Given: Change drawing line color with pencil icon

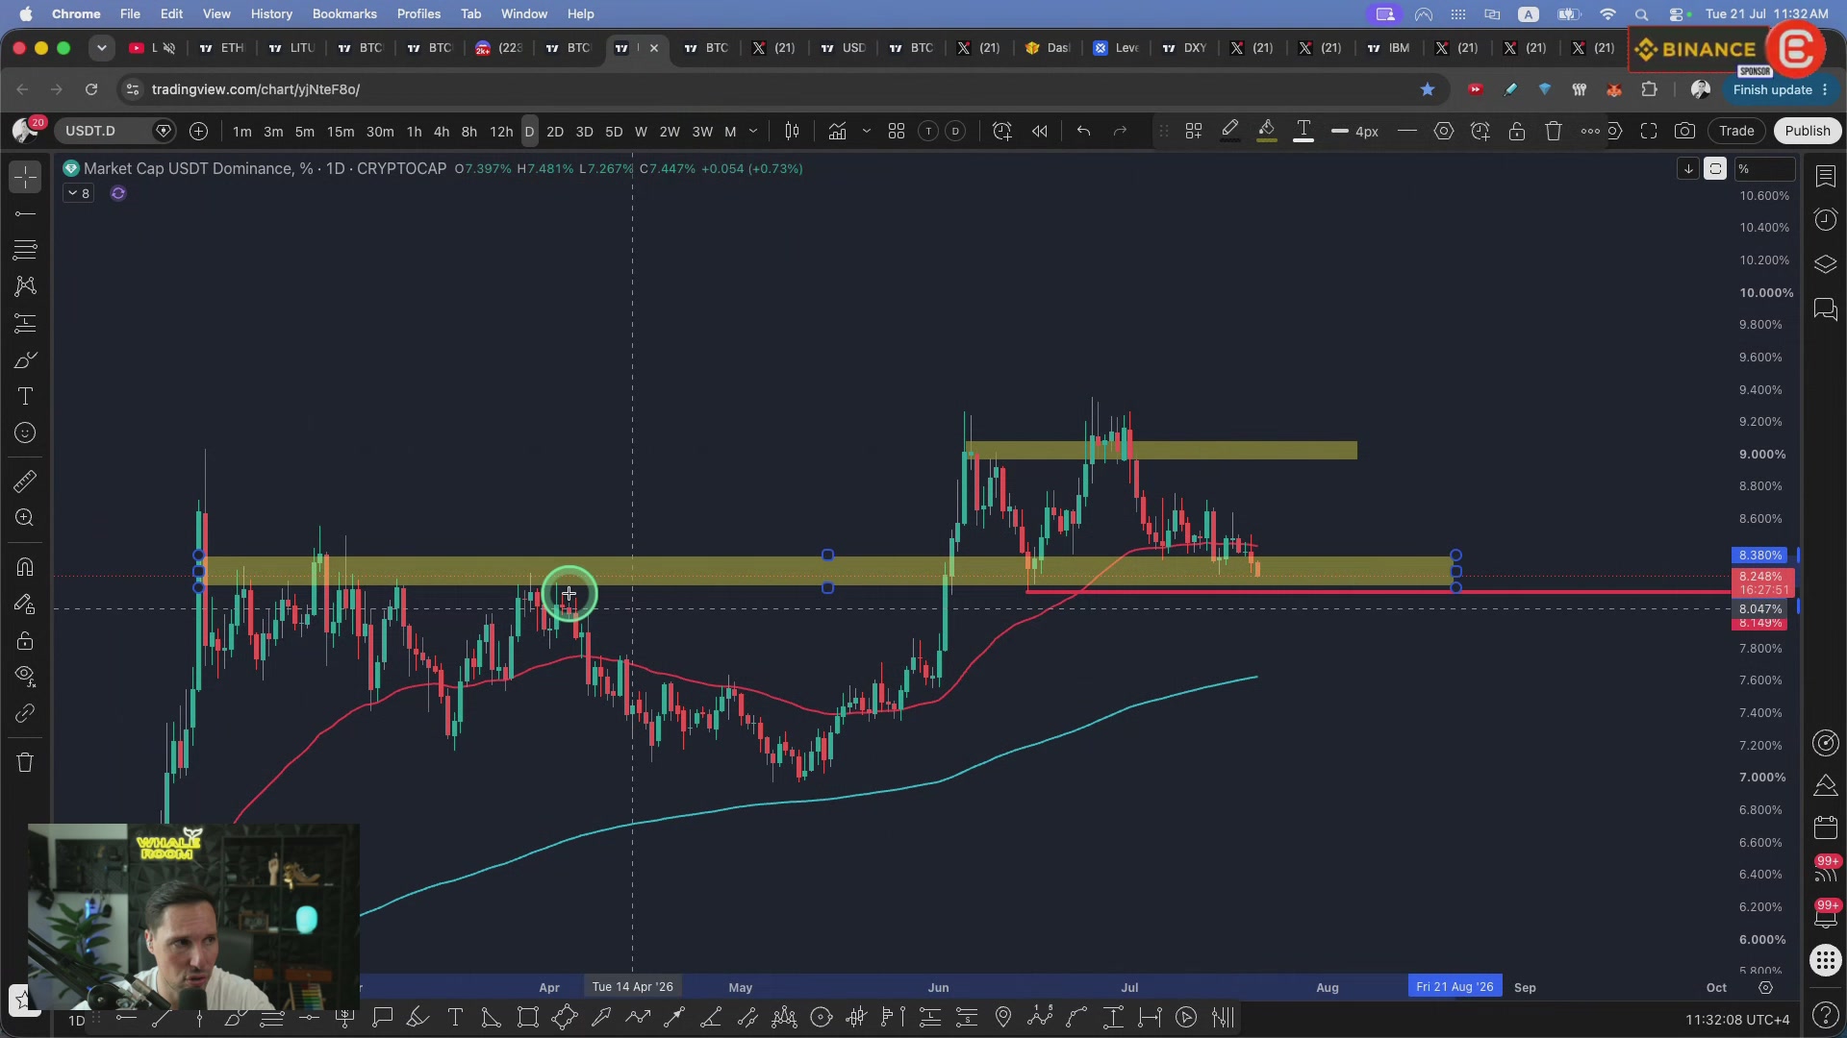Looking at the screenshot, I should coord(1229,132).
